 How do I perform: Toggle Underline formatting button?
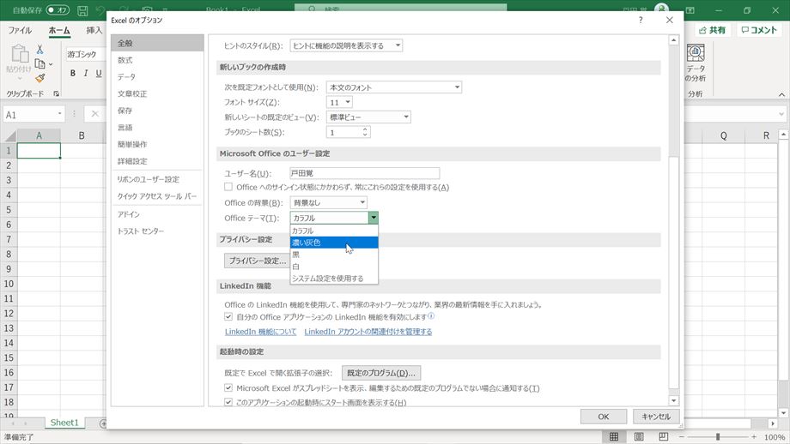click(99, 74)
